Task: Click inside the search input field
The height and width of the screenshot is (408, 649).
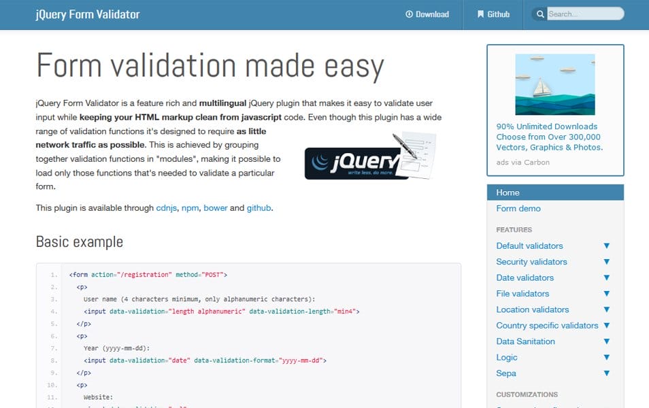Action: pos(585,14)
